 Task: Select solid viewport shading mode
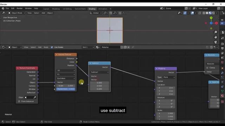[207, 13]
